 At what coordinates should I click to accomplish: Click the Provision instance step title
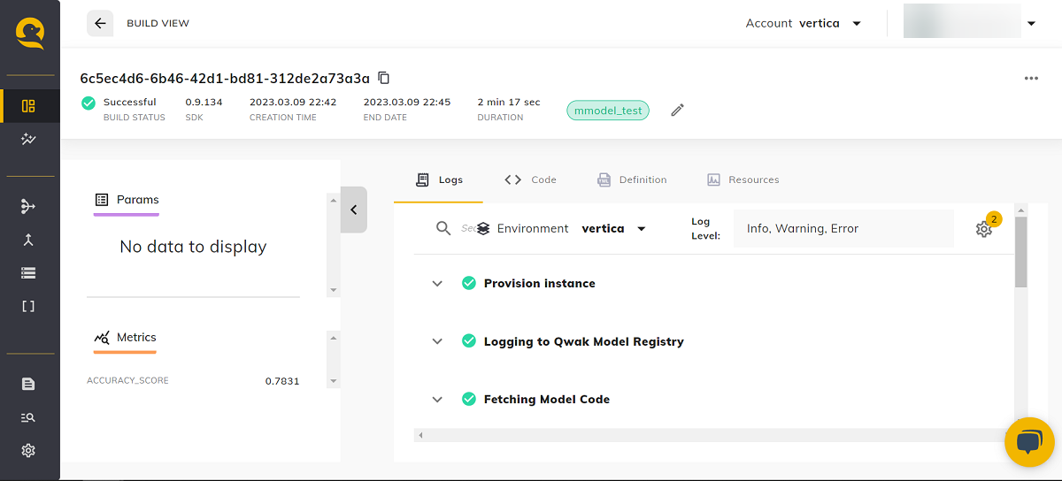[x=540, y=284]
